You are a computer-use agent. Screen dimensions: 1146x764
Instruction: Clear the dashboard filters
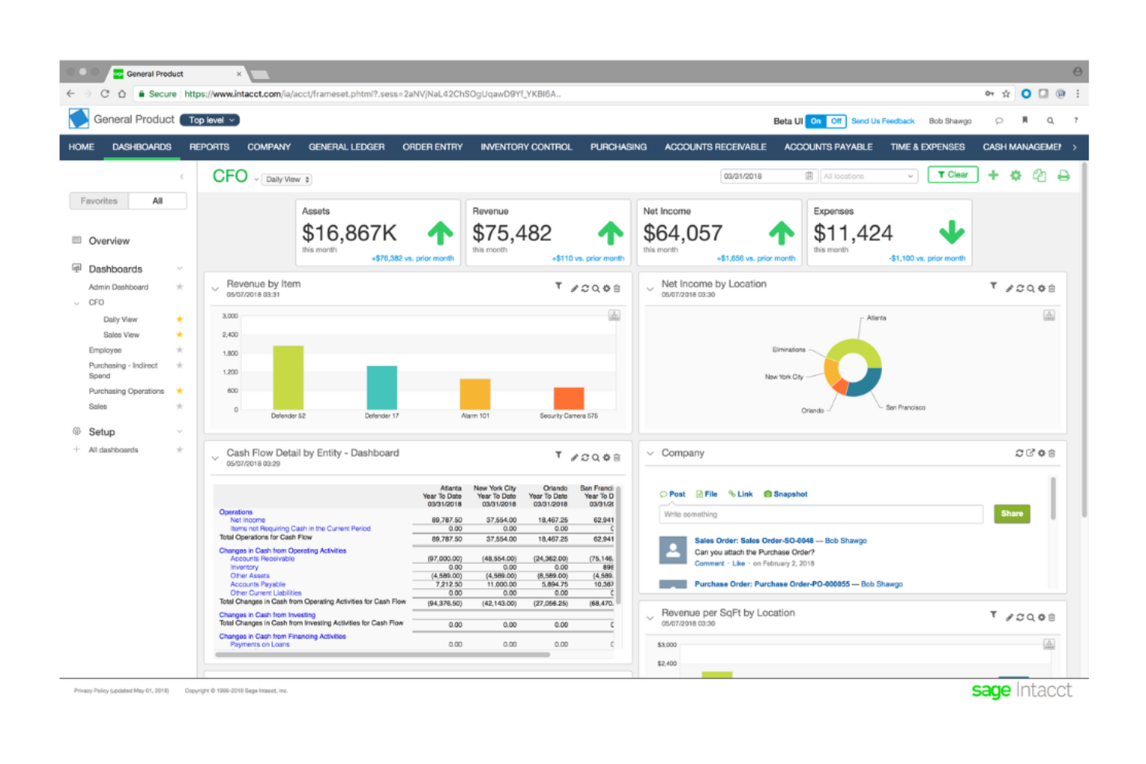pos(952,174)
